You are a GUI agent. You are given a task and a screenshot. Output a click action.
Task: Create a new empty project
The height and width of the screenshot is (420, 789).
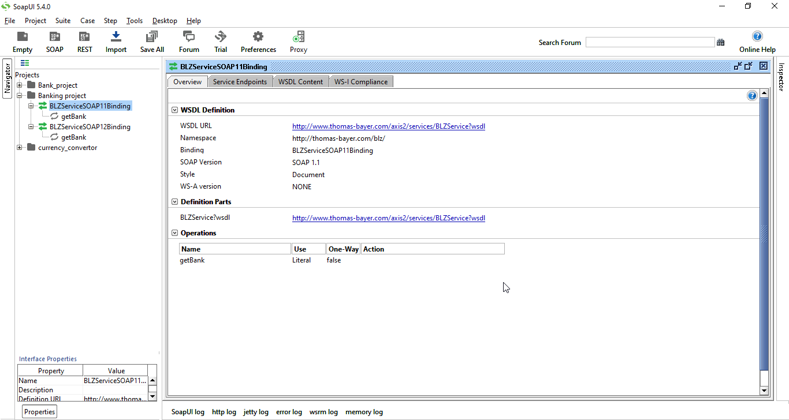22,41
